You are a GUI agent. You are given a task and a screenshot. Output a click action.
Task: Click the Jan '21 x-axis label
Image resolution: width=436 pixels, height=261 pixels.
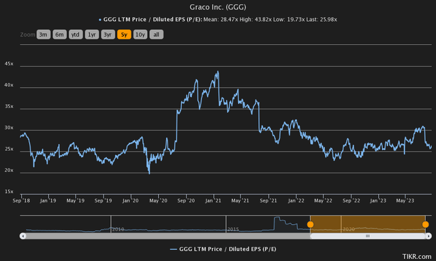213,201
